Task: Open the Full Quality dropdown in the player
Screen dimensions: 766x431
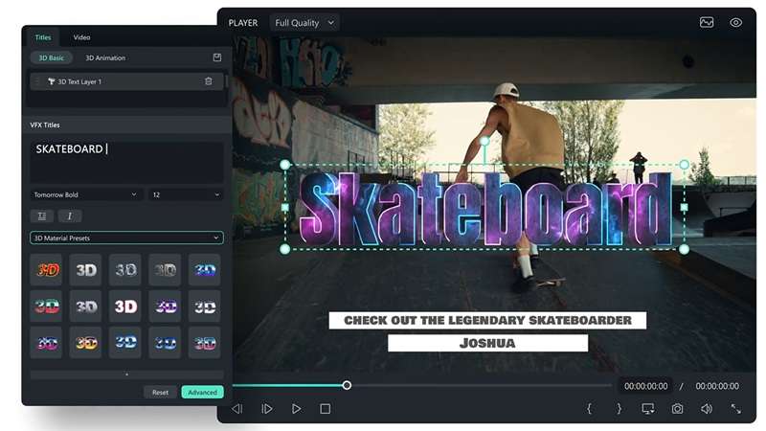Action: click(304, 23)
